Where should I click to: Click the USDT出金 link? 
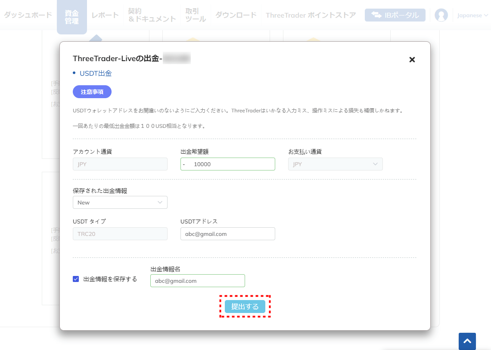[96, 73]
